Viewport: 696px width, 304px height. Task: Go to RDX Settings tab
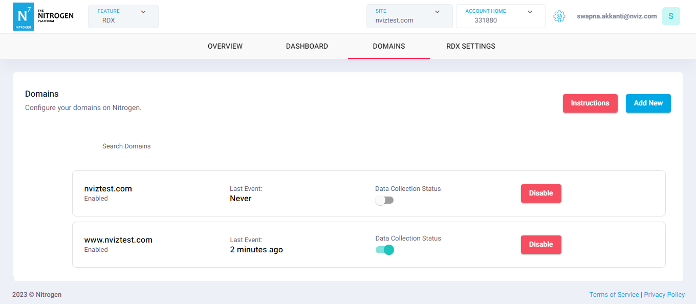[x=470, y=46]
